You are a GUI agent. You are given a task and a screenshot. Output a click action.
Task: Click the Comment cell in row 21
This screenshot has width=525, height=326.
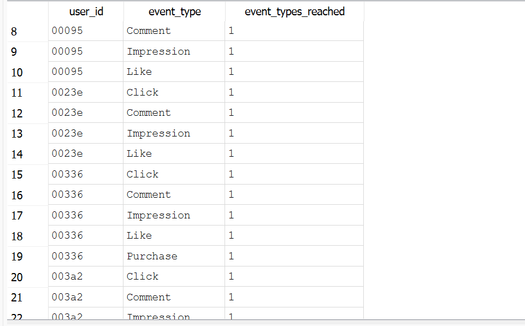pos(149,297)
